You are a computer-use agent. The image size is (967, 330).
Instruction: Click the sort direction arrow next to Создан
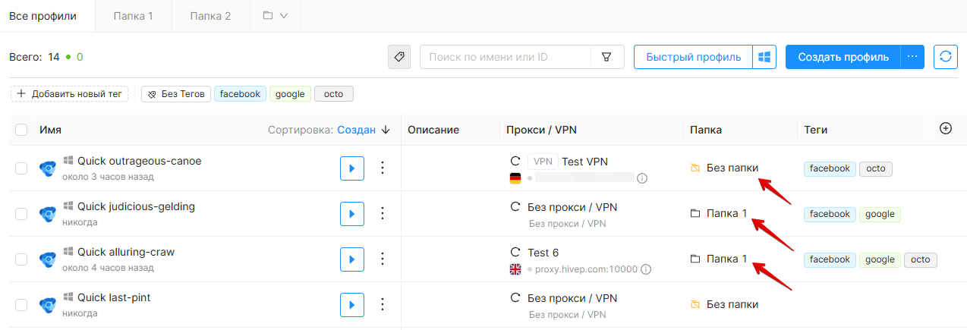(386, 130)
